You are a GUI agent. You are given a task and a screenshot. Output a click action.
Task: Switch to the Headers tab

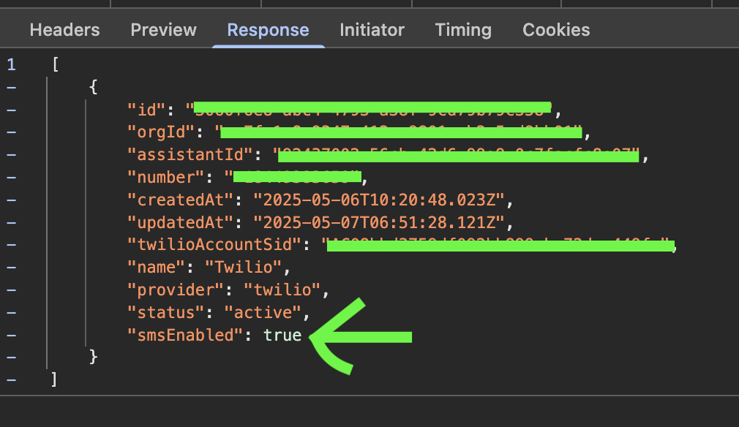64,30
